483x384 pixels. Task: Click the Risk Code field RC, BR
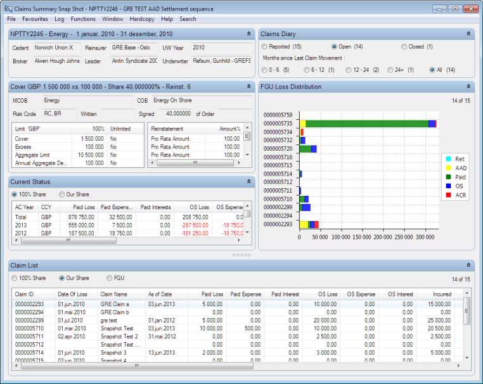(x=60, y=114)
